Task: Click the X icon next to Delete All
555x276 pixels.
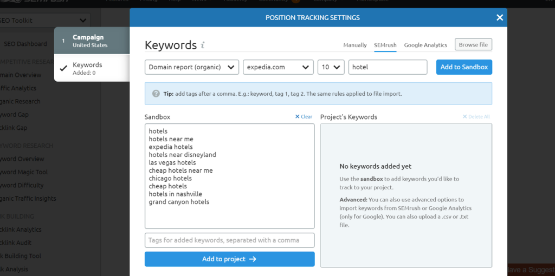Action: tap(464, 116)
